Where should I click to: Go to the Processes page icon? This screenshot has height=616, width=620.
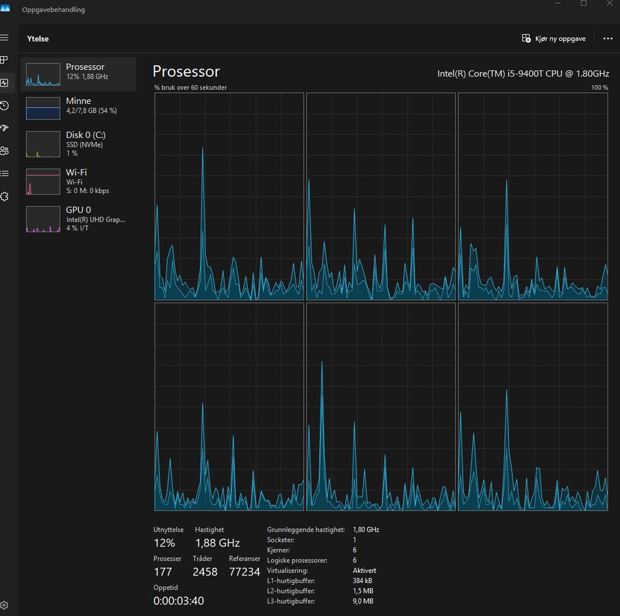pos(5,59)
